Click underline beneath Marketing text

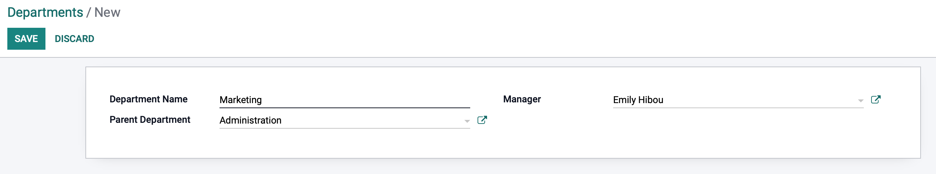click(344, 108)
